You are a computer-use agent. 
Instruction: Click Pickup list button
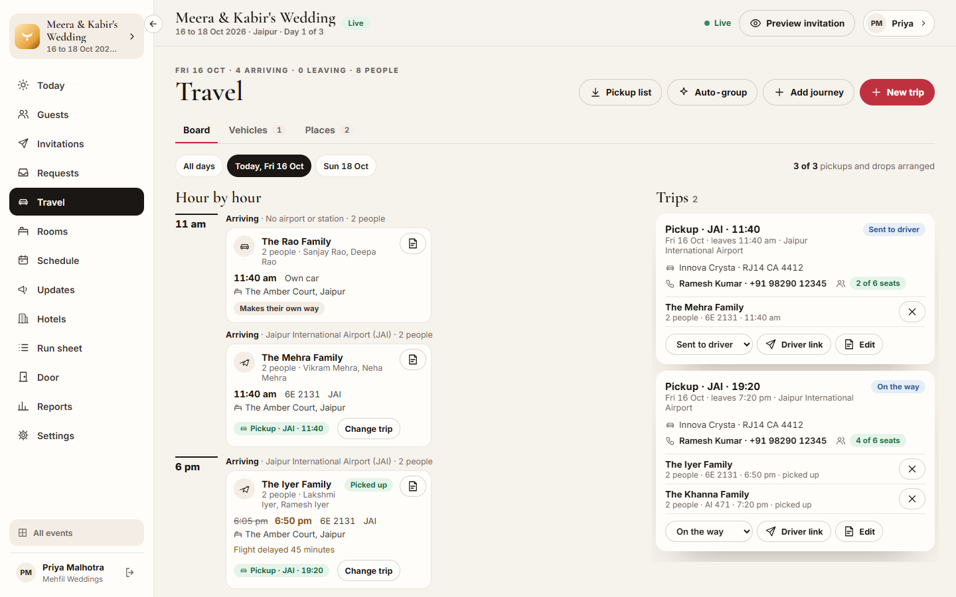620,92
